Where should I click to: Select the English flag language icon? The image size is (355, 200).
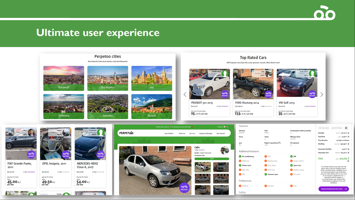(x=227, y=127)
